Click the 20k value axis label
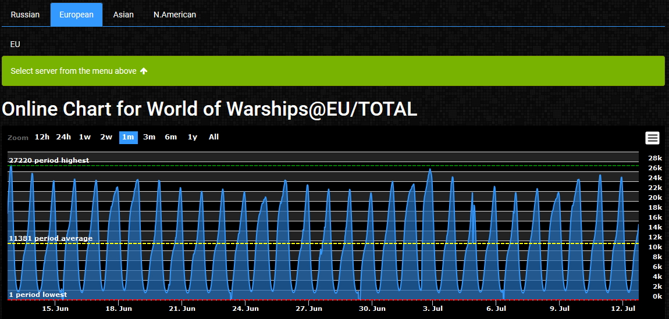This screenshot has width=669, height=319. point(656,198)
